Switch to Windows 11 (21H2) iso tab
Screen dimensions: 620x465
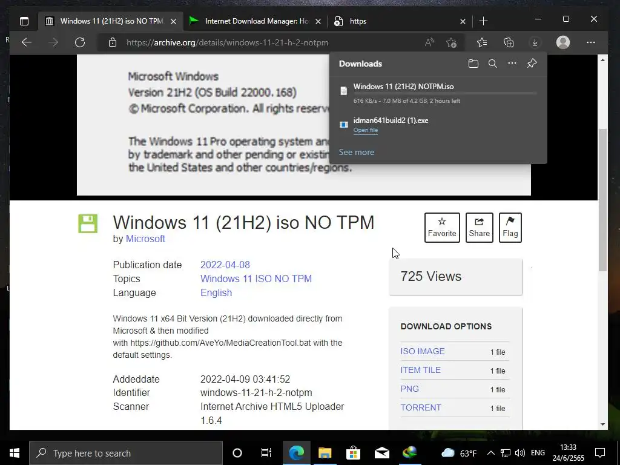(111, 21)
